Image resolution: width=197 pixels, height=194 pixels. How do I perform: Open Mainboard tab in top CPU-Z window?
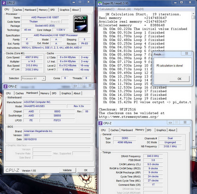tap(30, 10)
